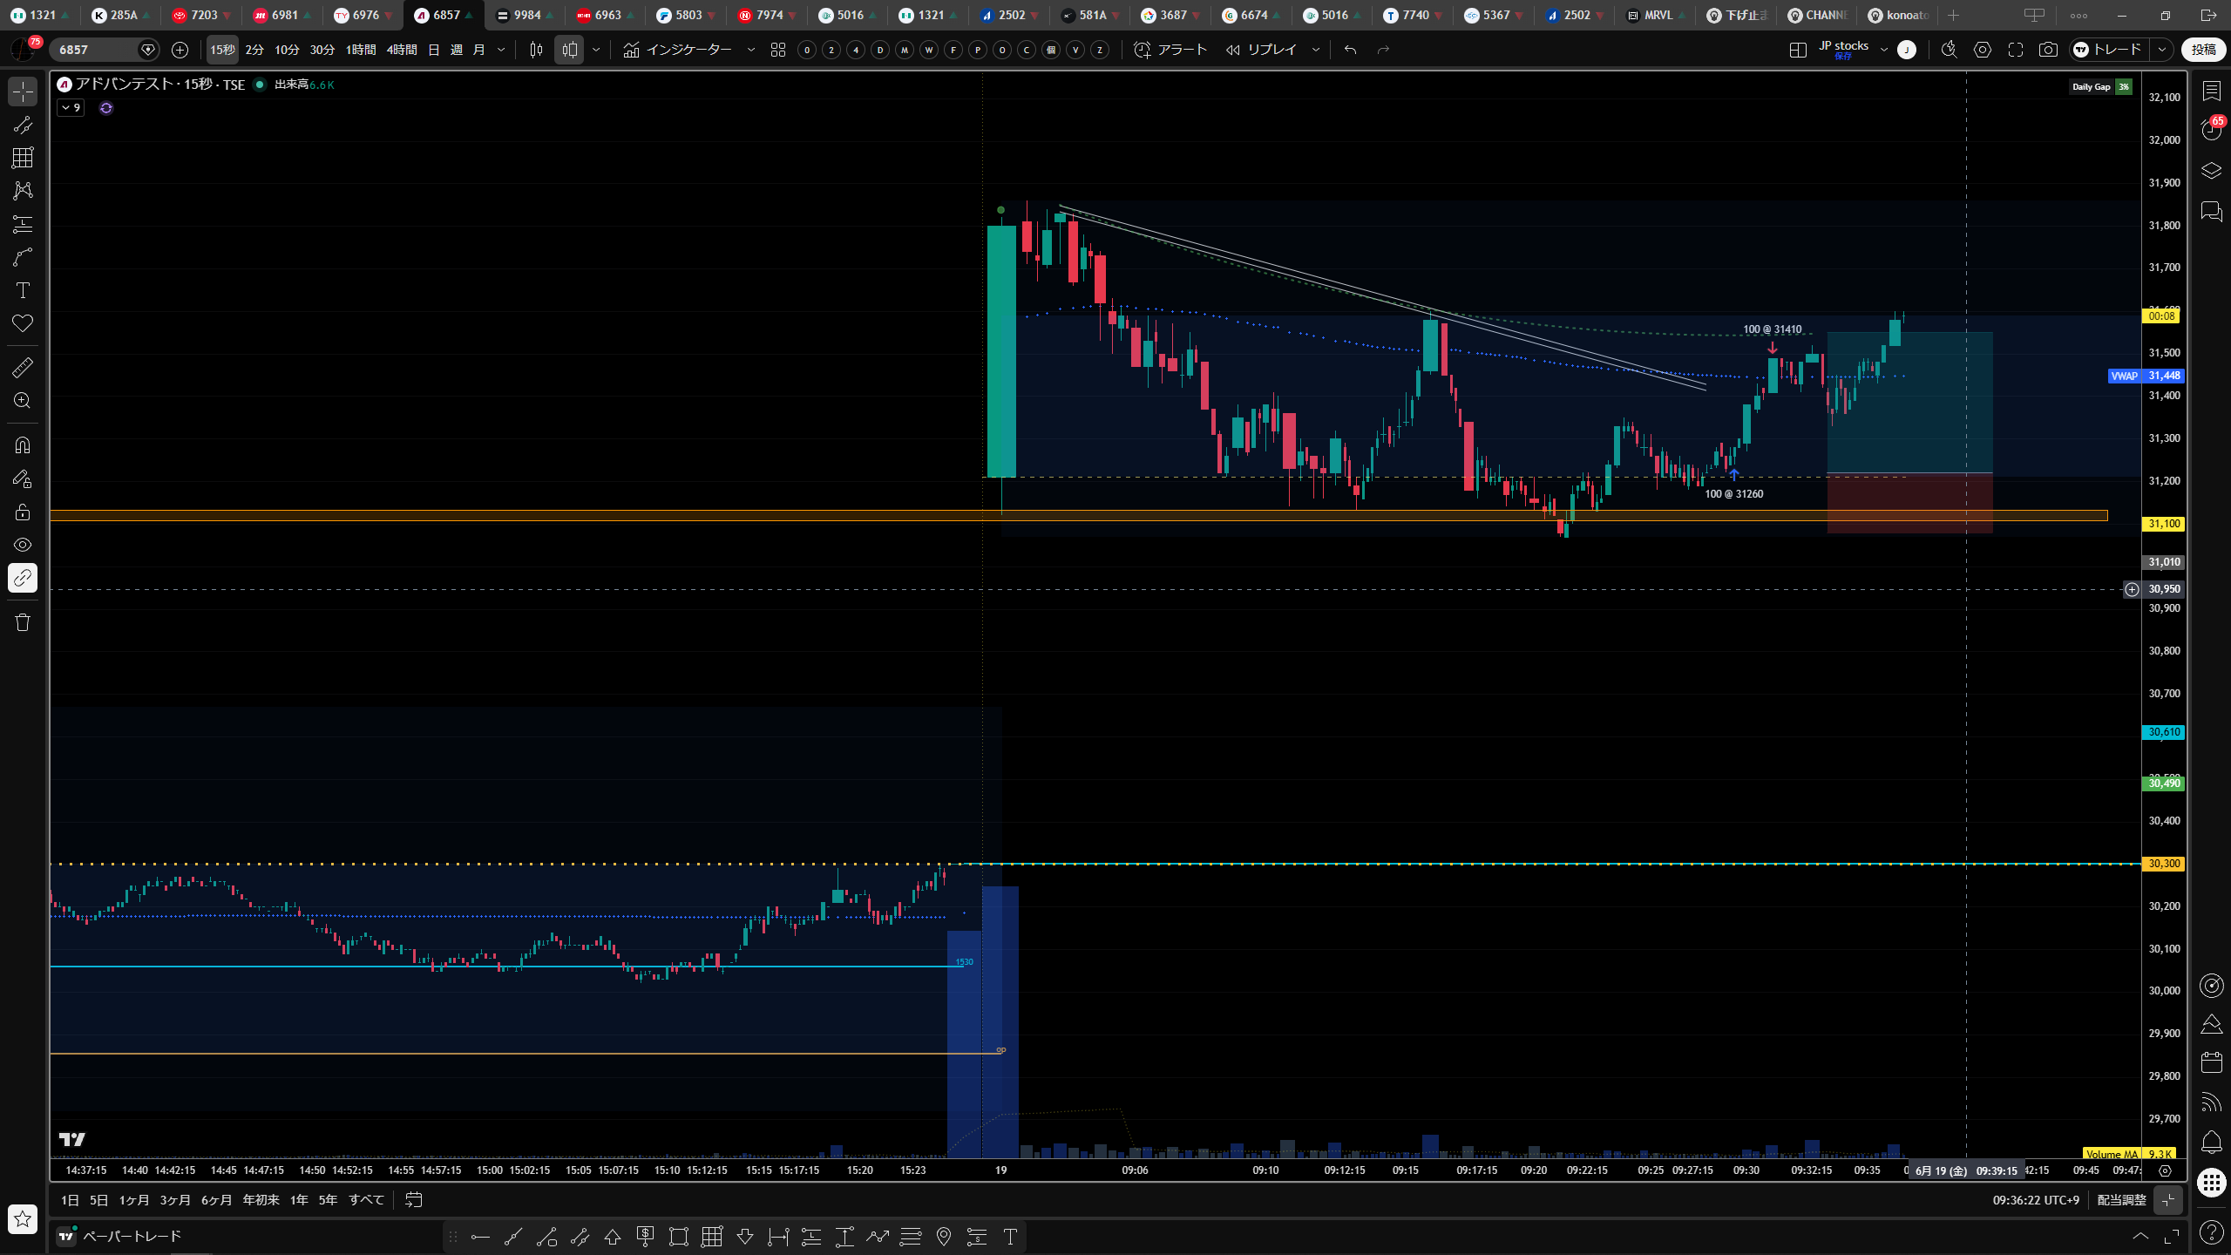Open chart settings hexagon icon
The height and width of the screenshot is (1255, 2231).
pyautogui.click(x=1983, y=50)
